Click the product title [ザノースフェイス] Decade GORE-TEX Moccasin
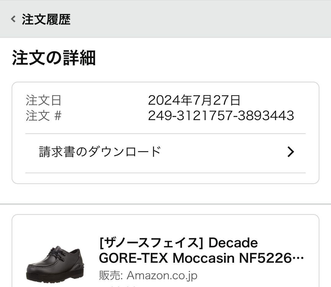This screenshot has width=331, height=287. click(178, 243)
